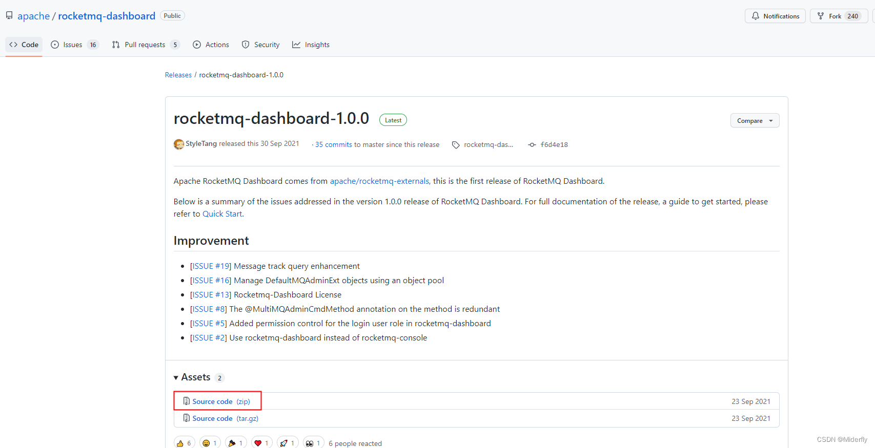The image size is (875, 448).
Task: Open ISSUE #16 link
Action: 211,280
